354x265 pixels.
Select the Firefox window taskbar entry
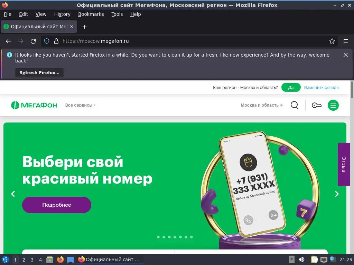(110, 259)
